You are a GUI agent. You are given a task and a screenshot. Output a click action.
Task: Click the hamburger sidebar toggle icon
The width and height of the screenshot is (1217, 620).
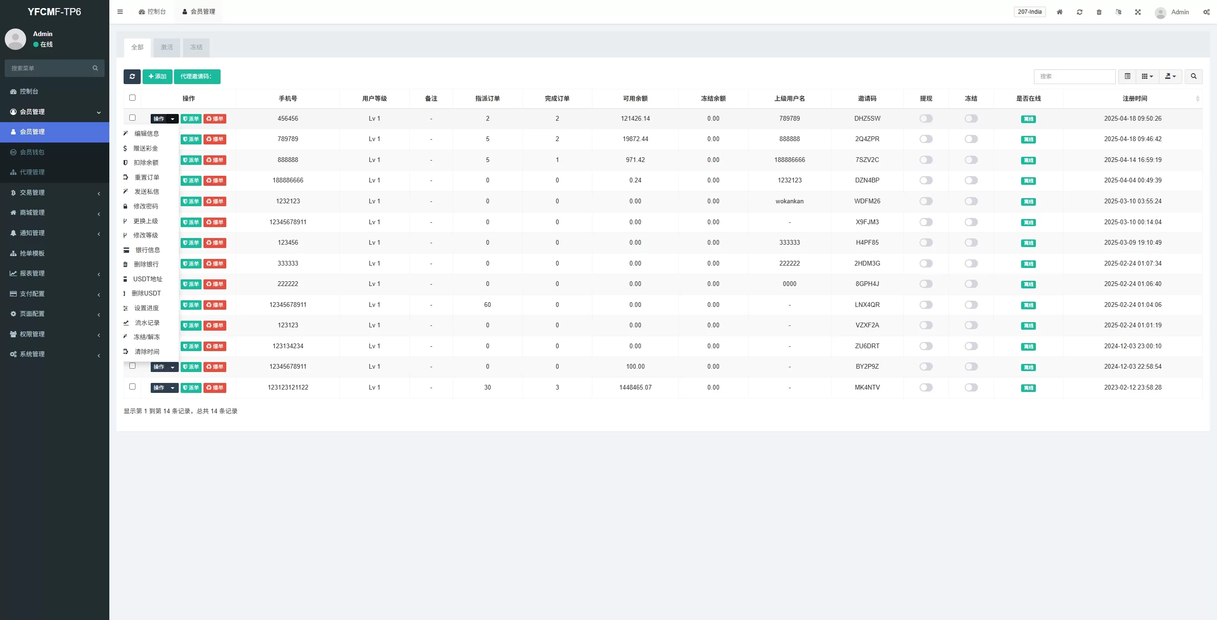coord(120,12)
